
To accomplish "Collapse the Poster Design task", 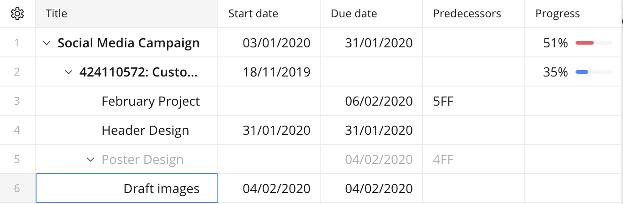I will tap(90, 160).
